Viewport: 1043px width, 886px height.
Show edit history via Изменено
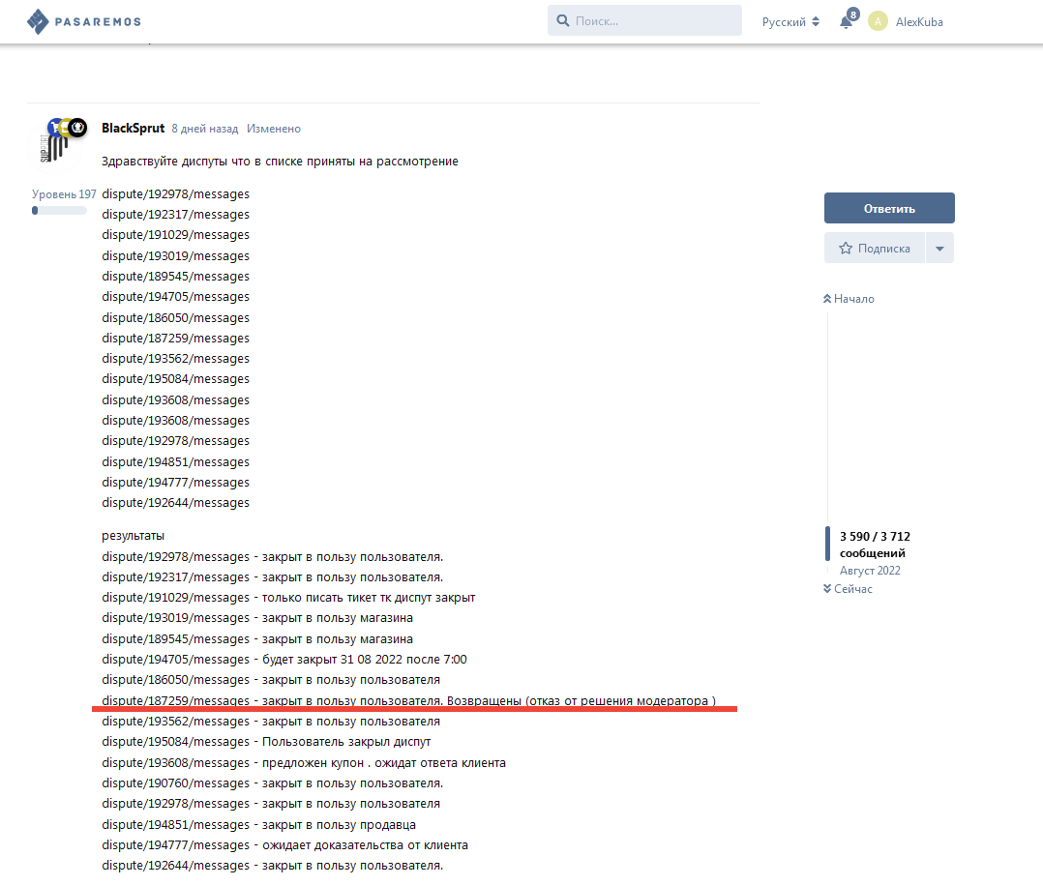click(x=274, y=129)
